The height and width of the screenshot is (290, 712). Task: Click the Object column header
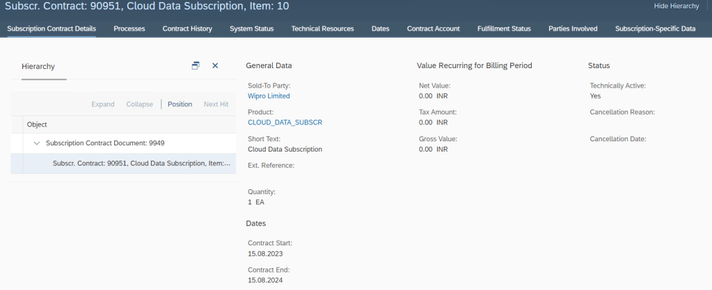coord(37,124)
